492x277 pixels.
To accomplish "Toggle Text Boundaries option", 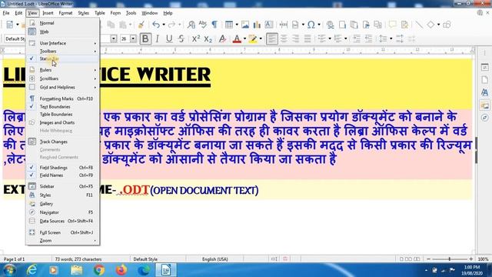I will (x=63, y=107).
